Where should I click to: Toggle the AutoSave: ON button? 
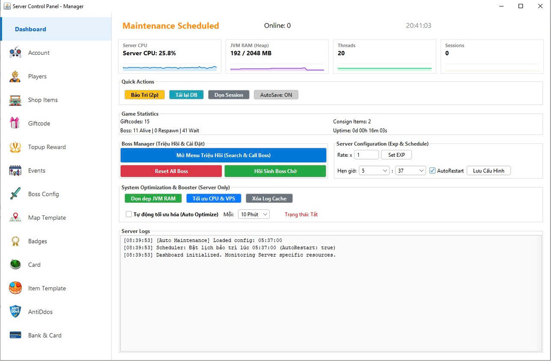(x=276, y=95)
